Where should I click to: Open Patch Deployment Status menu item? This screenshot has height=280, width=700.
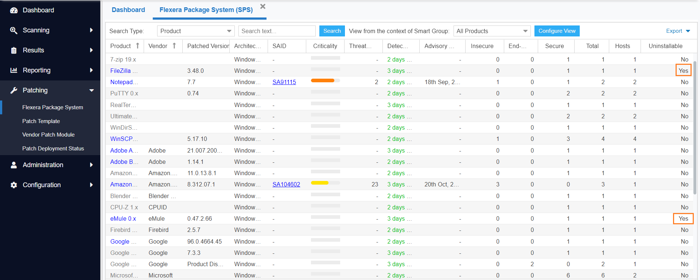click(x=53, y=149)
